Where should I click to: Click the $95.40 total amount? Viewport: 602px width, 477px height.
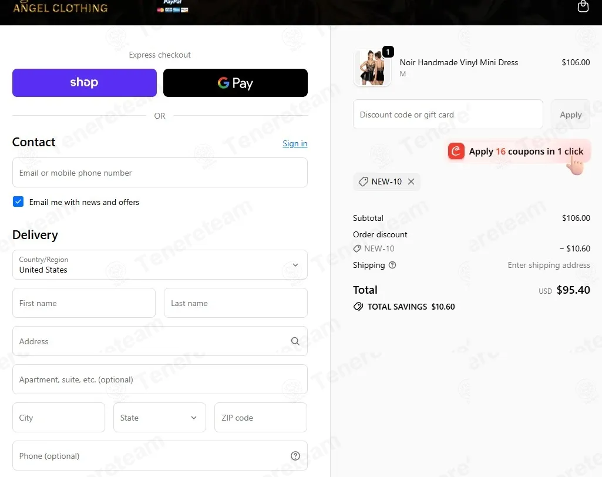pyautogui.click(x=573, y=290)
